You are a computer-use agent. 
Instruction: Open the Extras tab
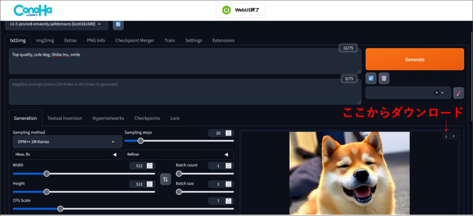70,41
